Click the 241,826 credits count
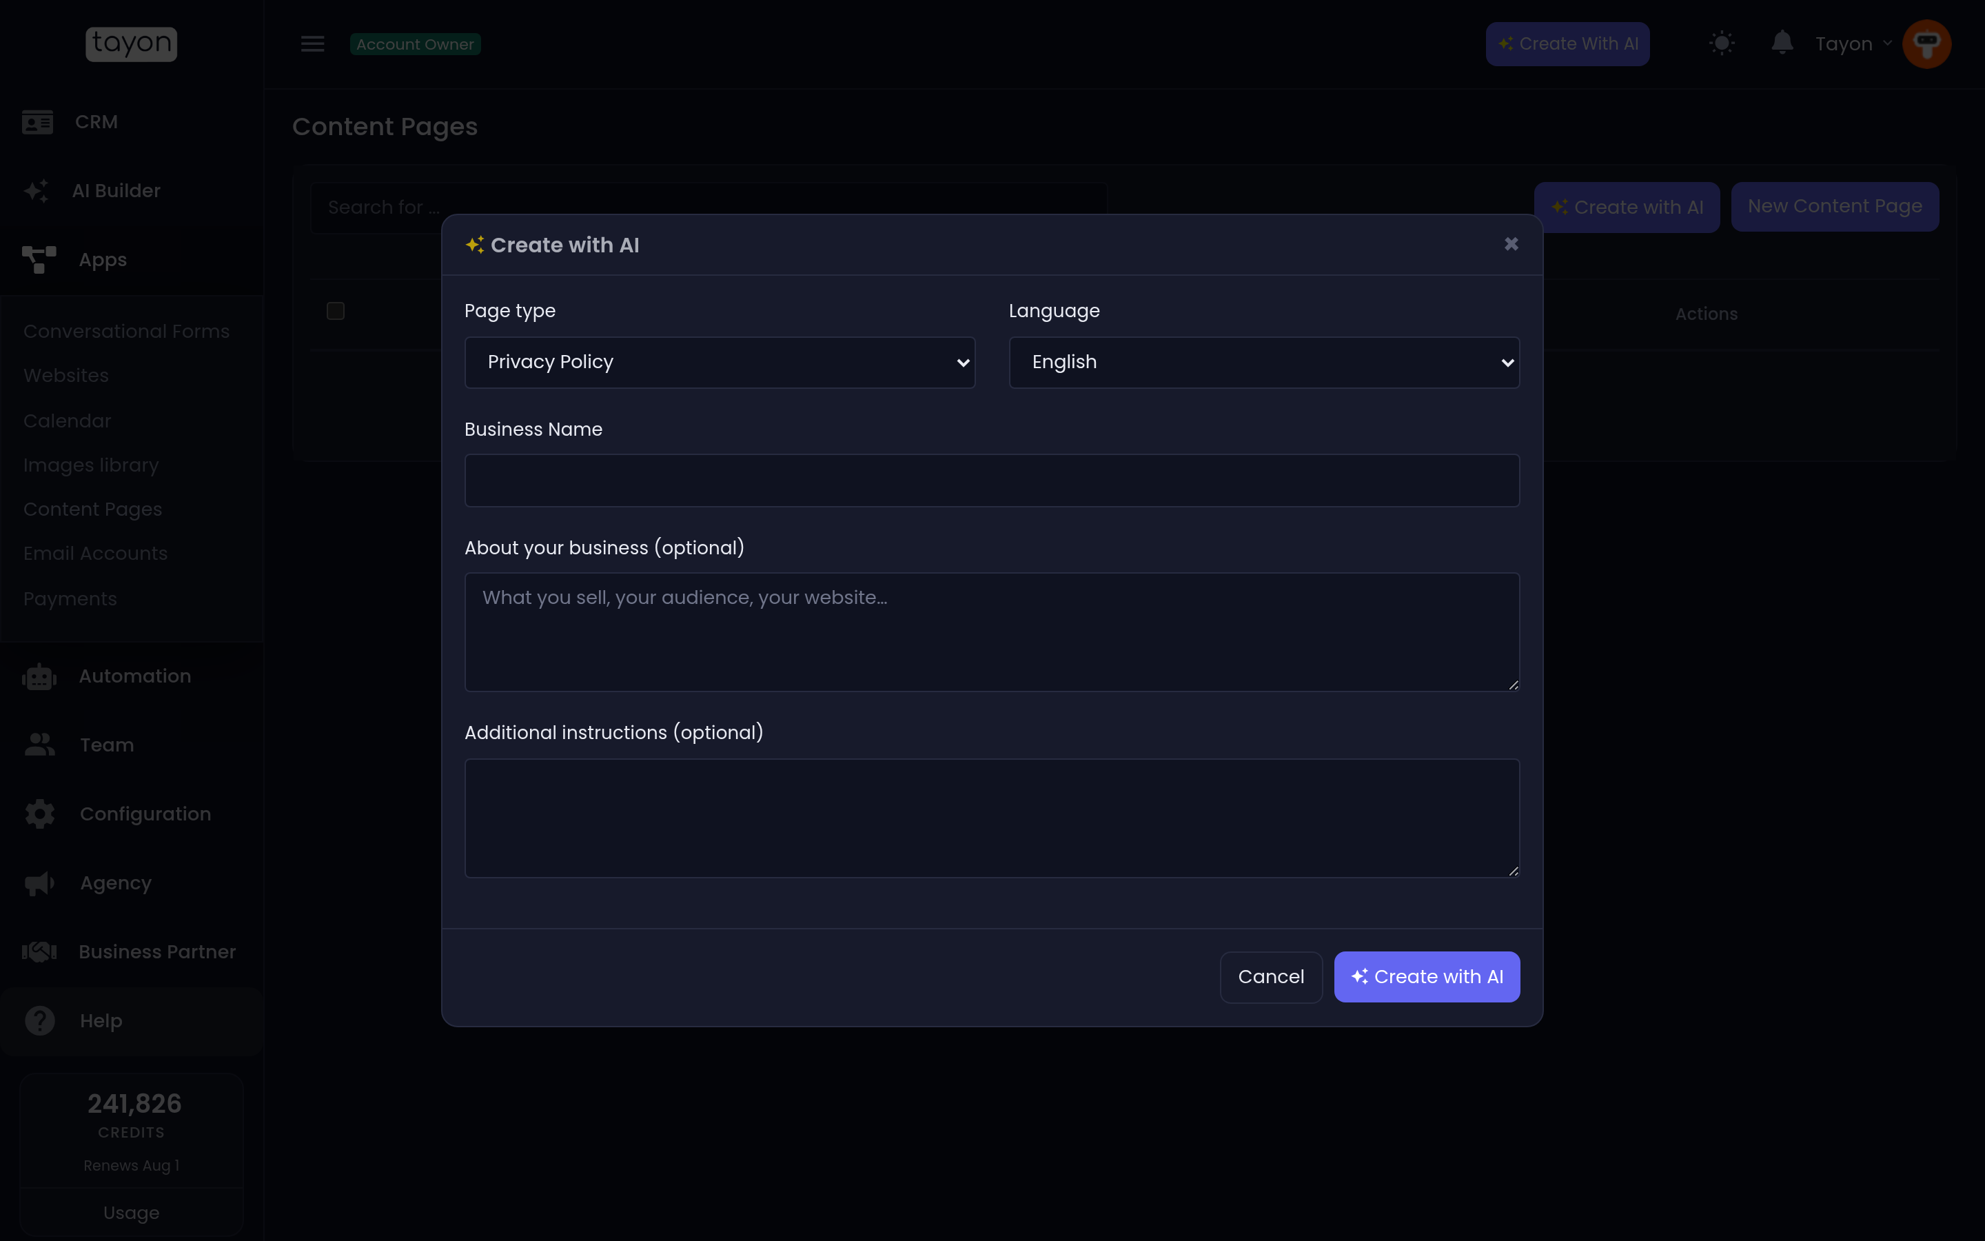The image size is (1985, 1241). point(134,1104)
